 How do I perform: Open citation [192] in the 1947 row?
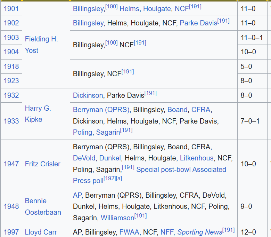109,178
